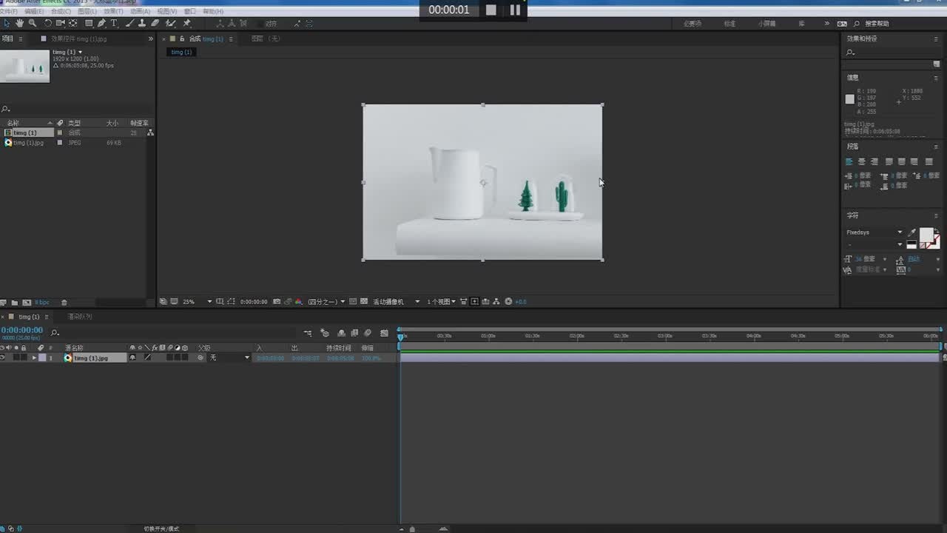Click the graph editor icon in timeline

(x=384, y=333)
